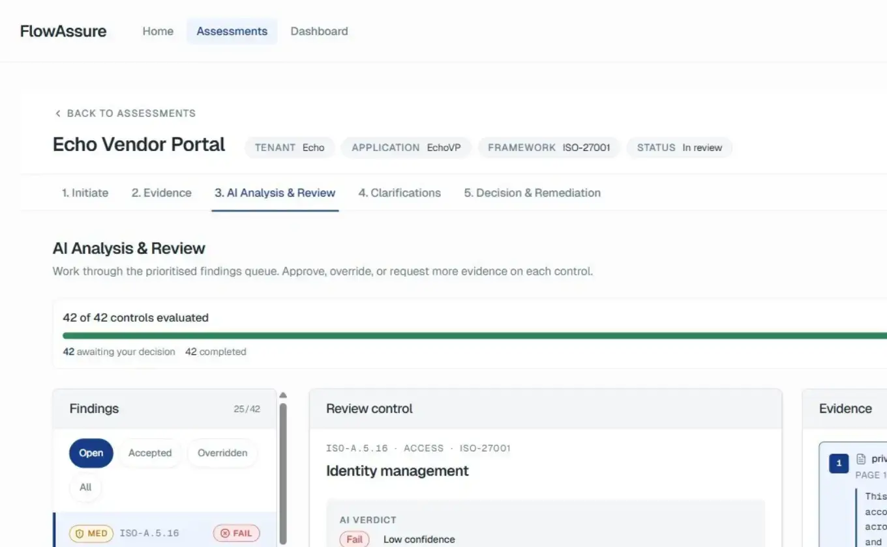Switch findings filter to Overridden

222,453
